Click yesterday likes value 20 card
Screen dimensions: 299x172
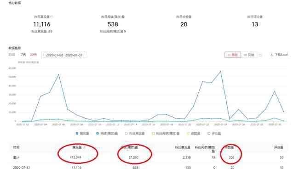[184, 24]
